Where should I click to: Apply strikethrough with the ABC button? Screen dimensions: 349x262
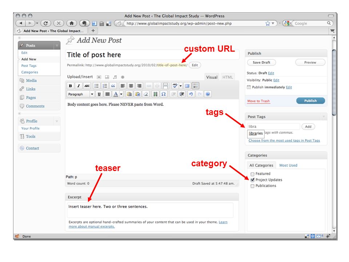(x=87, y=86)
